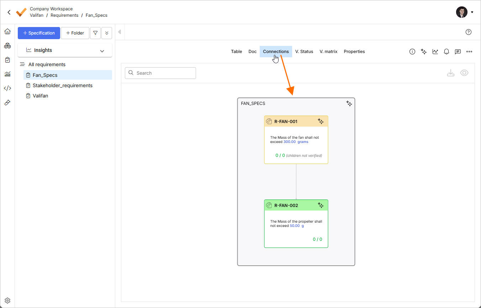
Task: Open the help question mark icon
Action: click(469, 32)
